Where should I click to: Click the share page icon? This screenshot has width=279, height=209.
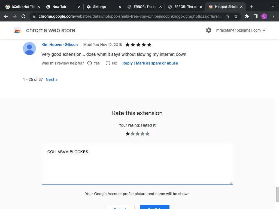pos(227,16)
